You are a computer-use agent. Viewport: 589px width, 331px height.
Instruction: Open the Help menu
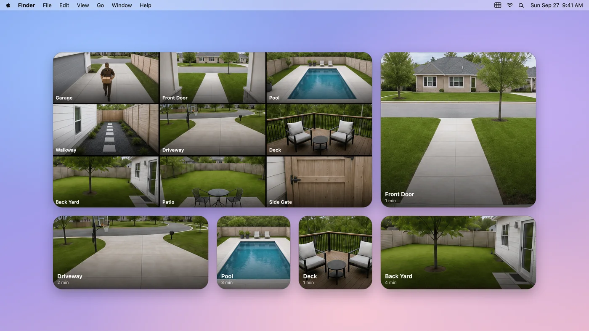145,5
